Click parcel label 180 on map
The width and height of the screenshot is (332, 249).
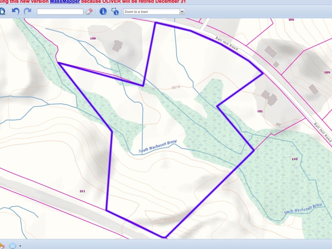click(x=327, y=72)
